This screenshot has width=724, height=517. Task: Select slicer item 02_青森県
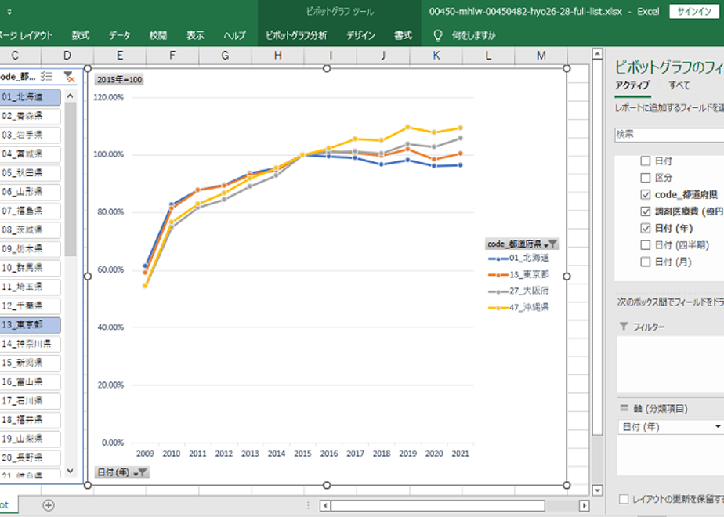tap(30, 116)
